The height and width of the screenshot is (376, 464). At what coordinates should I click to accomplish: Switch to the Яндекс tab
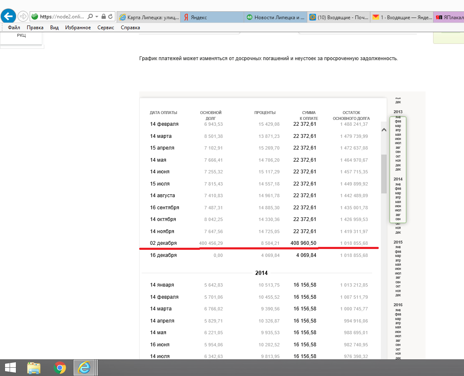211,17
